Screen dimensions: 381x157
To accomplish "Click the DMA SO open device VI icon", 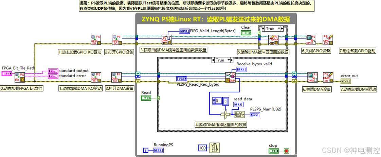I will 116,77.
